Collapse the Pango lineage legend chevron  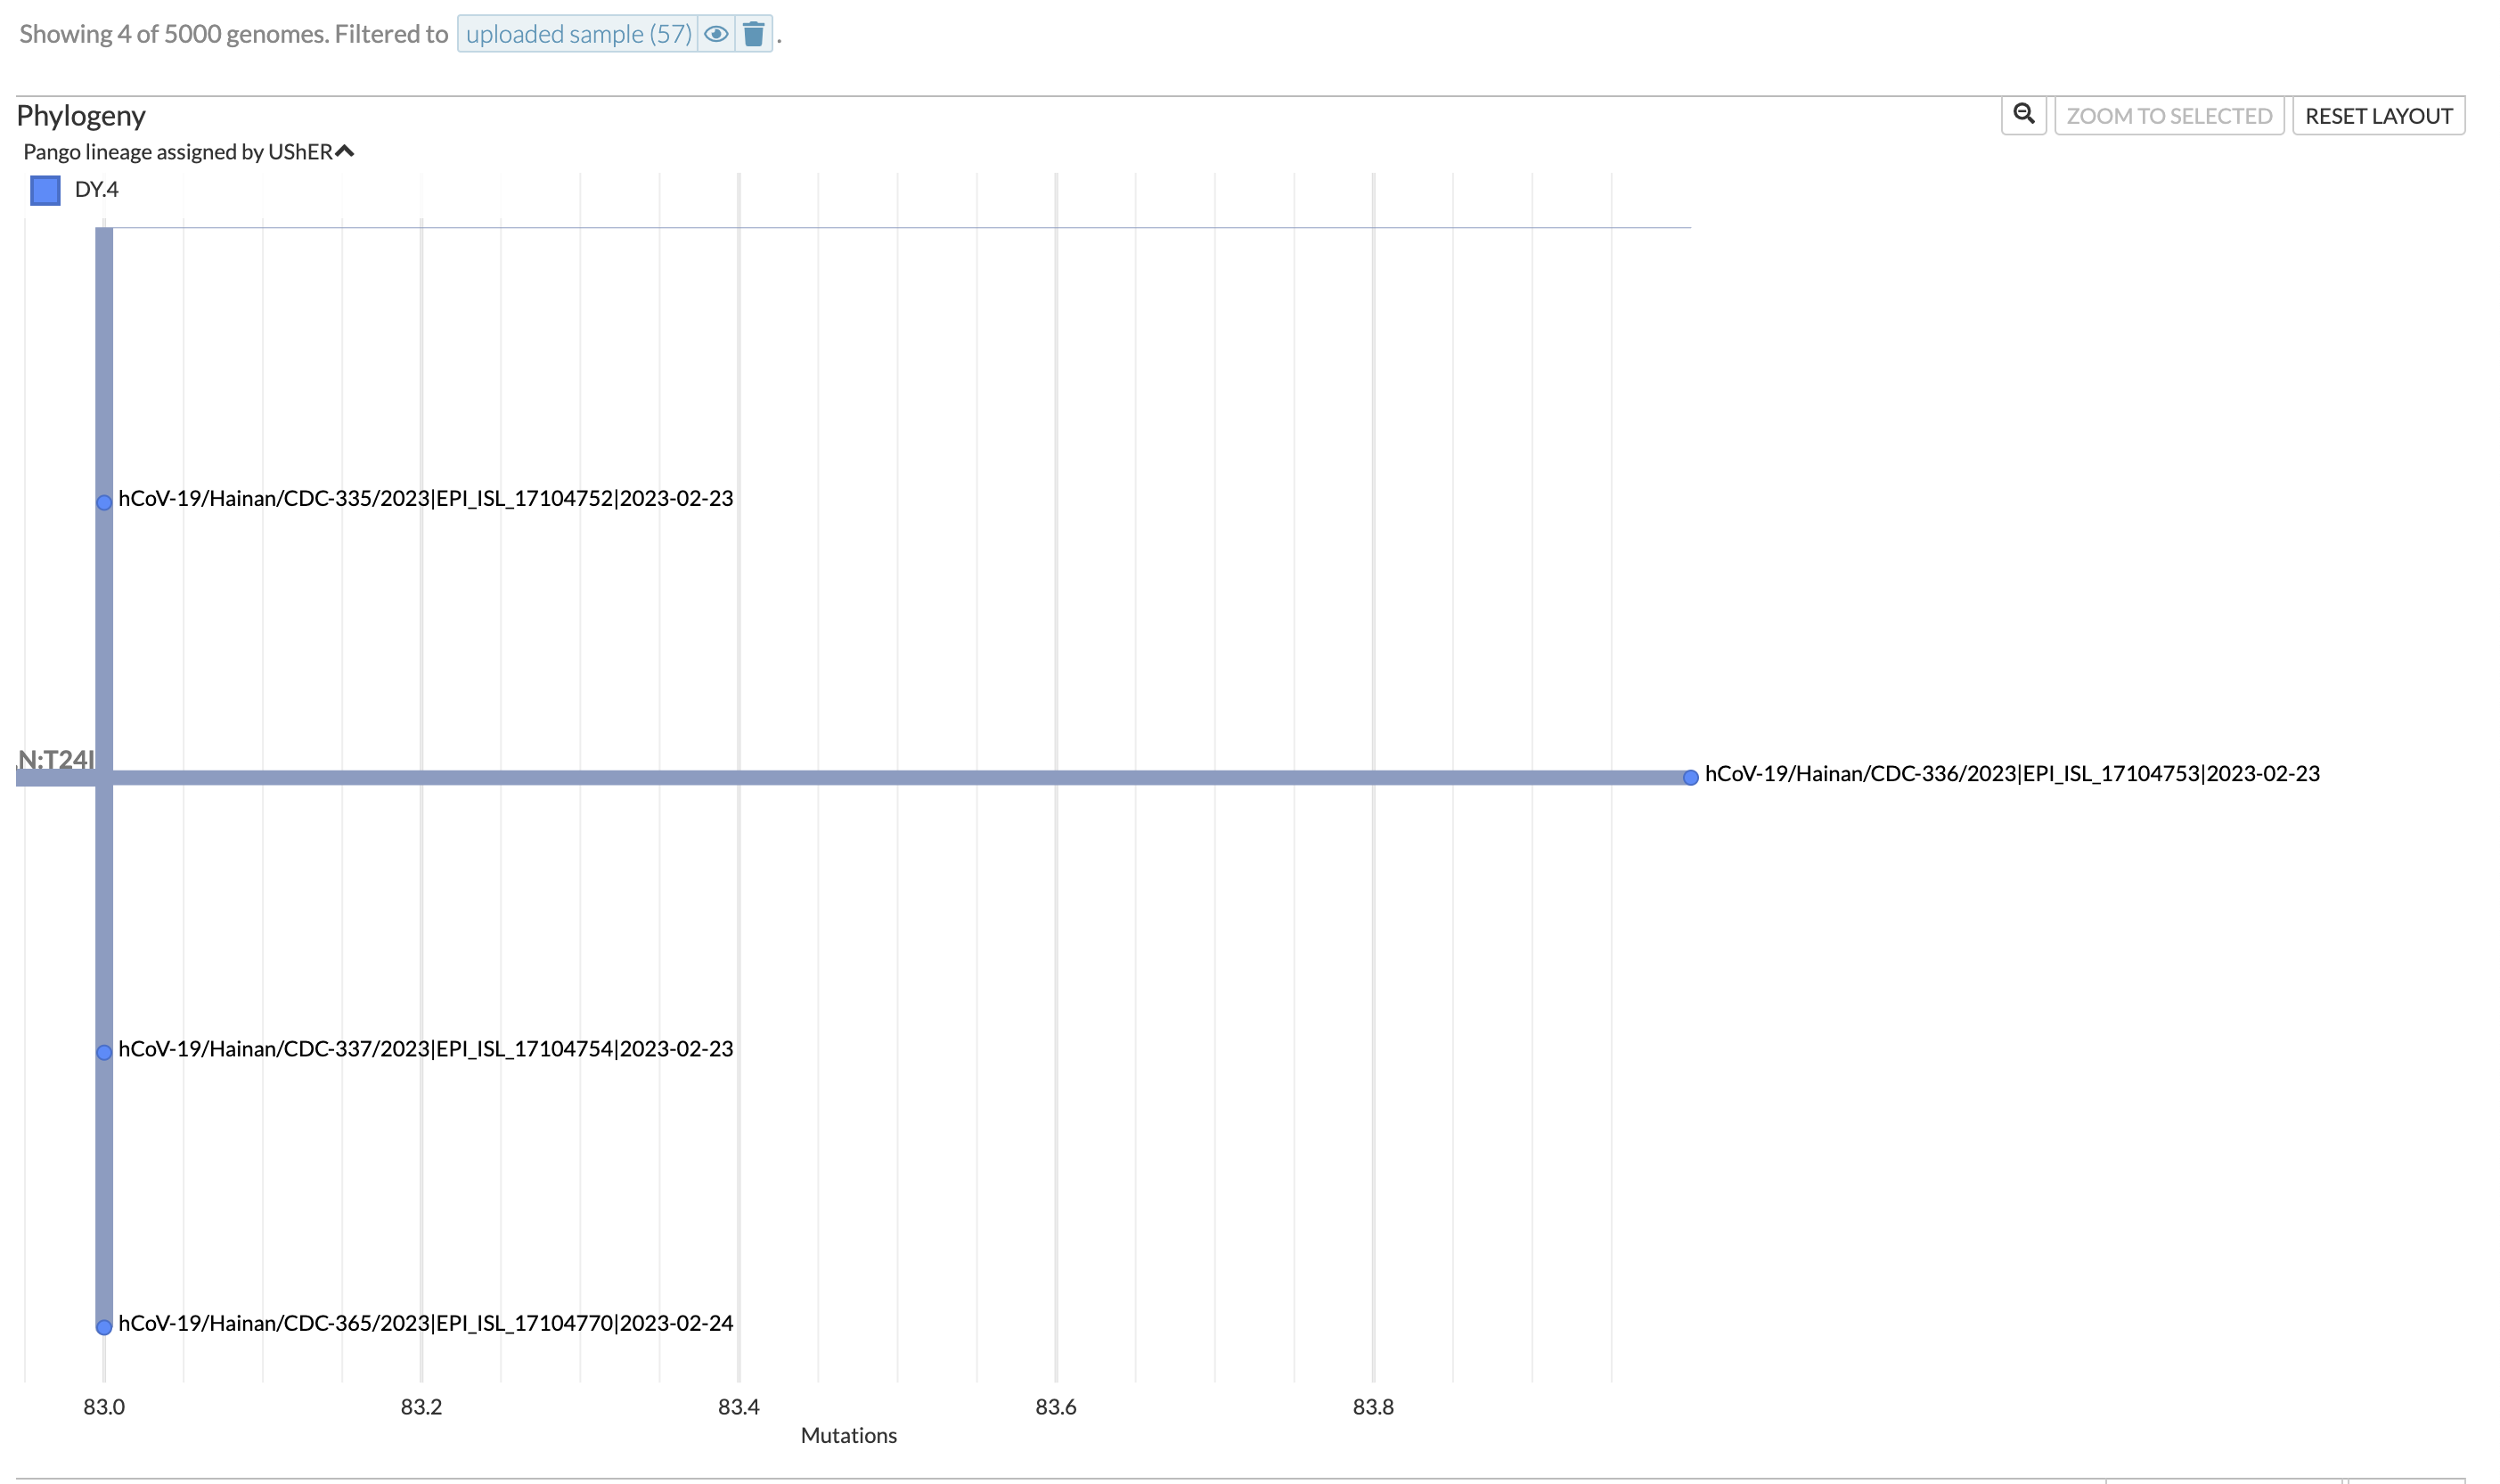345,151
